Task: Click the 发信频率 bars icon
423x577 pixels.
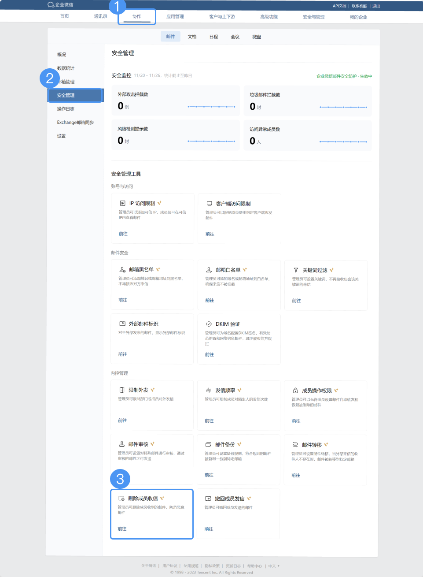Action: 209,390
